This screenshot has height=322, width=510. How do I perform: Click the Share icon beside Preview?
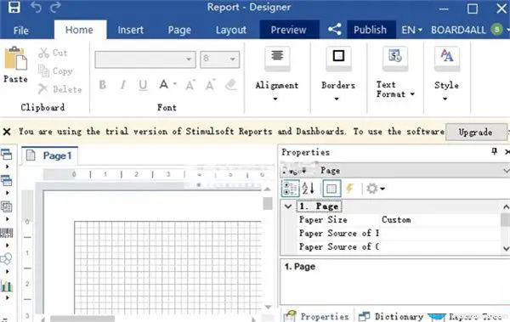(x=335, y=30)
